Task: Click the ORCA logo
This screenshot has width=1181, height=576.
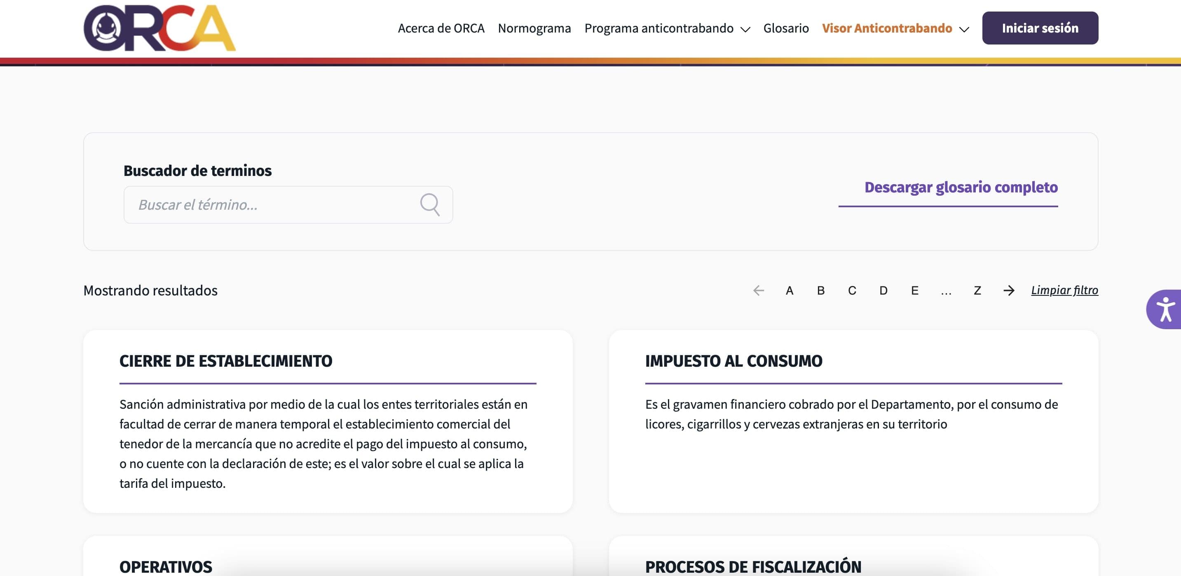Action: [159, 28]
